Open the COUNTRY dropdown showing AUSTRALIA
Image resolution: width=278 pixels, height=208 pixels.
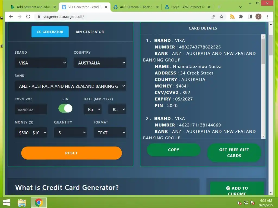tap(100, 63)
